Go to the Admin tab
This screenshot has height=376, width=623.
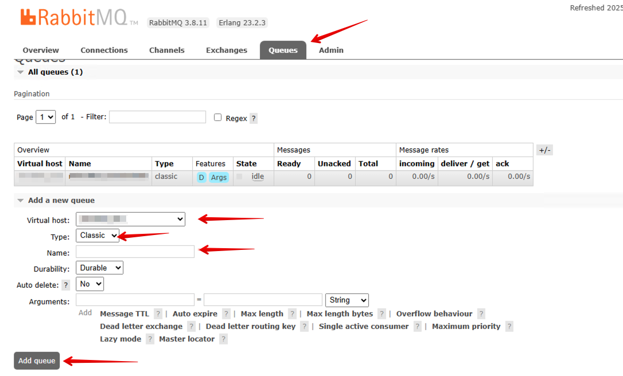click(x=331, y=50)
